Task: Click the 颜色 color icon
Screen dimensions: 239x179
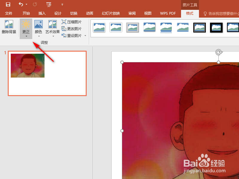Action: [39, 24]
